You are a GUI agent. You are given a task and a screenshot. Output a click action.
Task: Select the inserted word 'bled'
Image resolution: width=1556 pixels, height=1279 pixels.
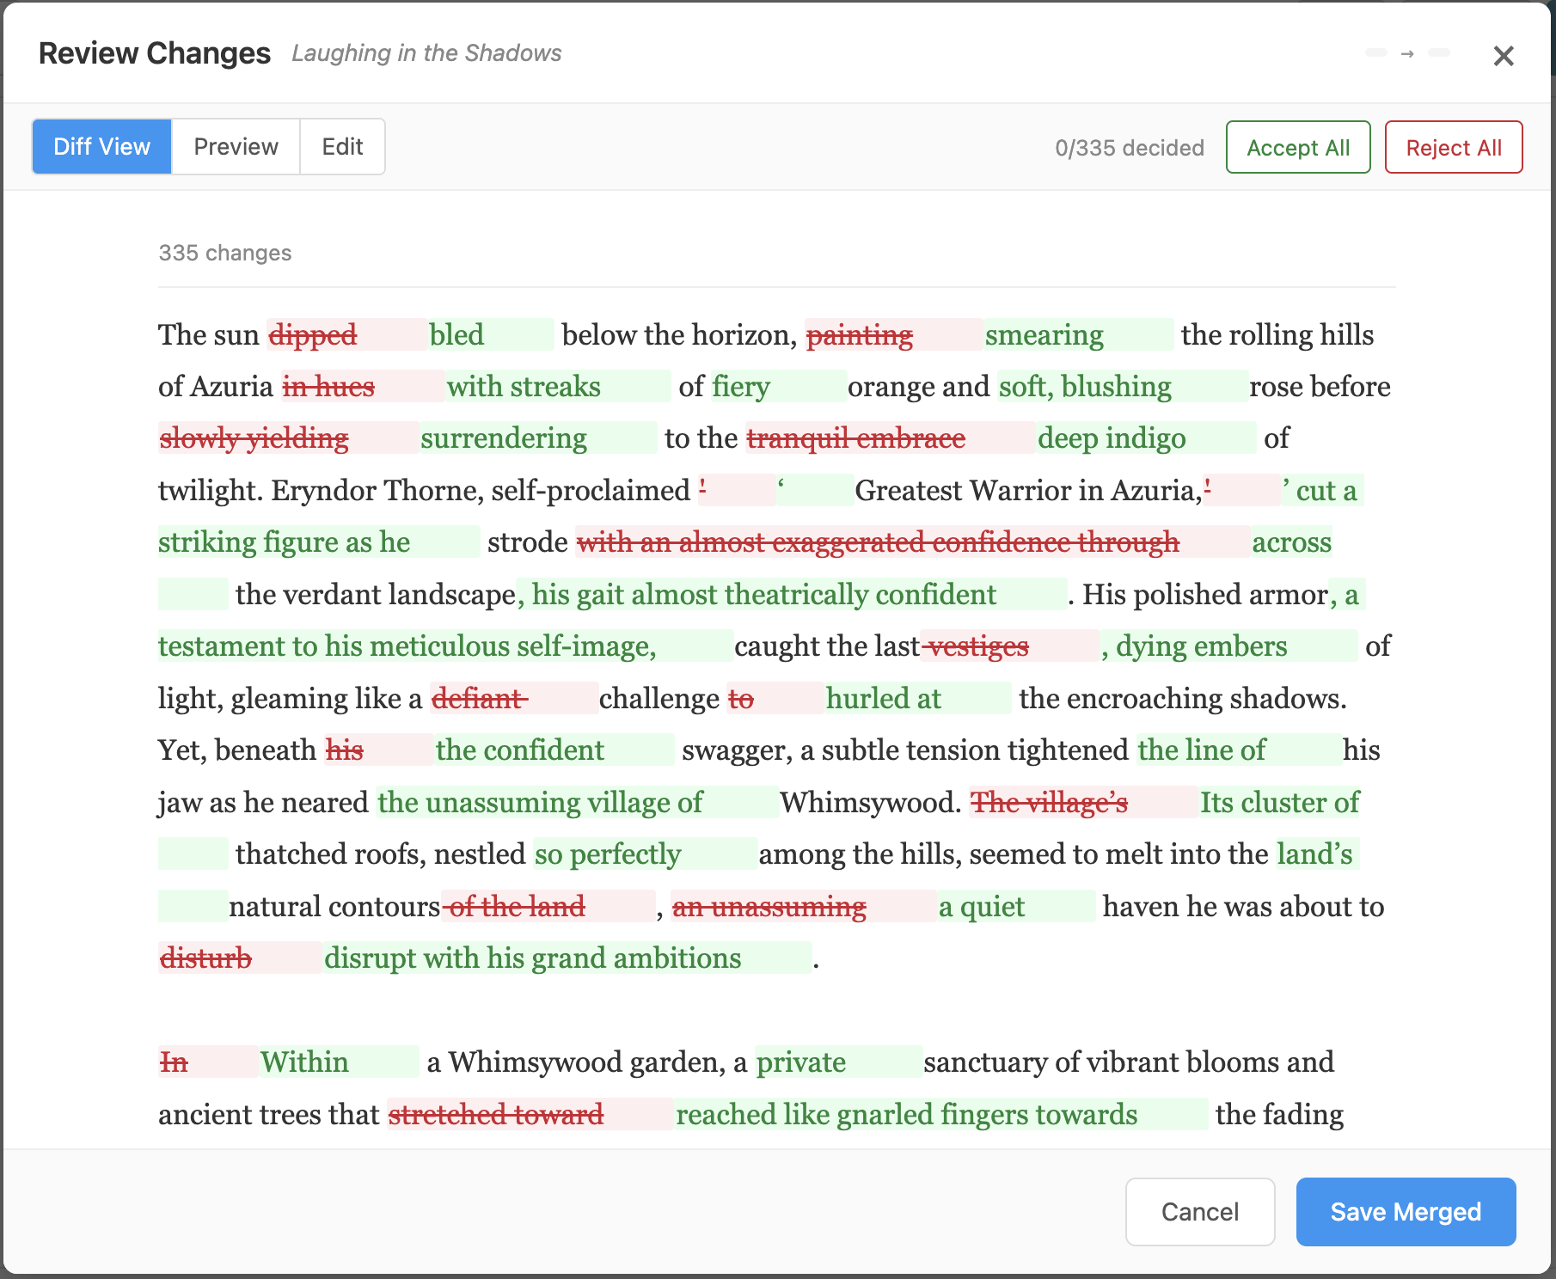tap(456, 335)
